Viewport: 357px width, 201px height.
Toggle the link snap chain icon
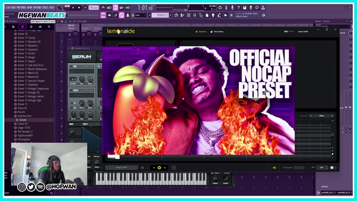(x=122, y=15)
